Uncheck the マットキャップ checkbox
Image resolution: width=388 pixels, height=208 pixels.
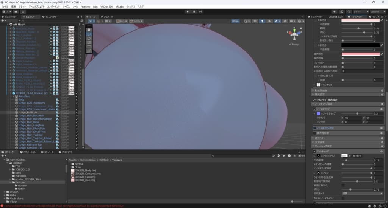point(315,151)
